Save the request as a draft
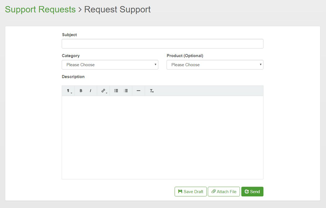Image resolution: width=326 pixels, height=208 pixels. (x=190, y=192)
